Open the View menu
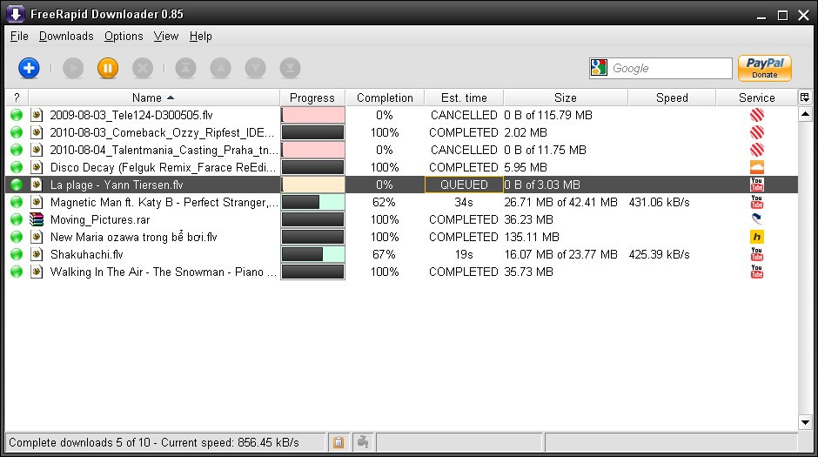 (166, 36)
